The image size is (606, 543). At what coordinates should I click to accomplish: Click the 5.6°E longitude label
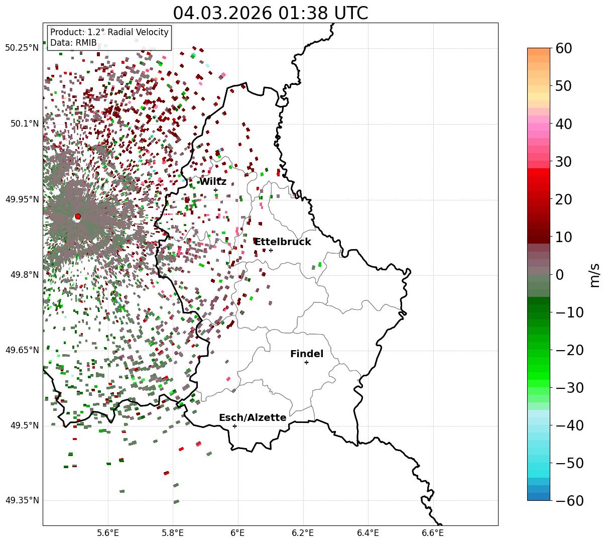click(x=108, y=533)
